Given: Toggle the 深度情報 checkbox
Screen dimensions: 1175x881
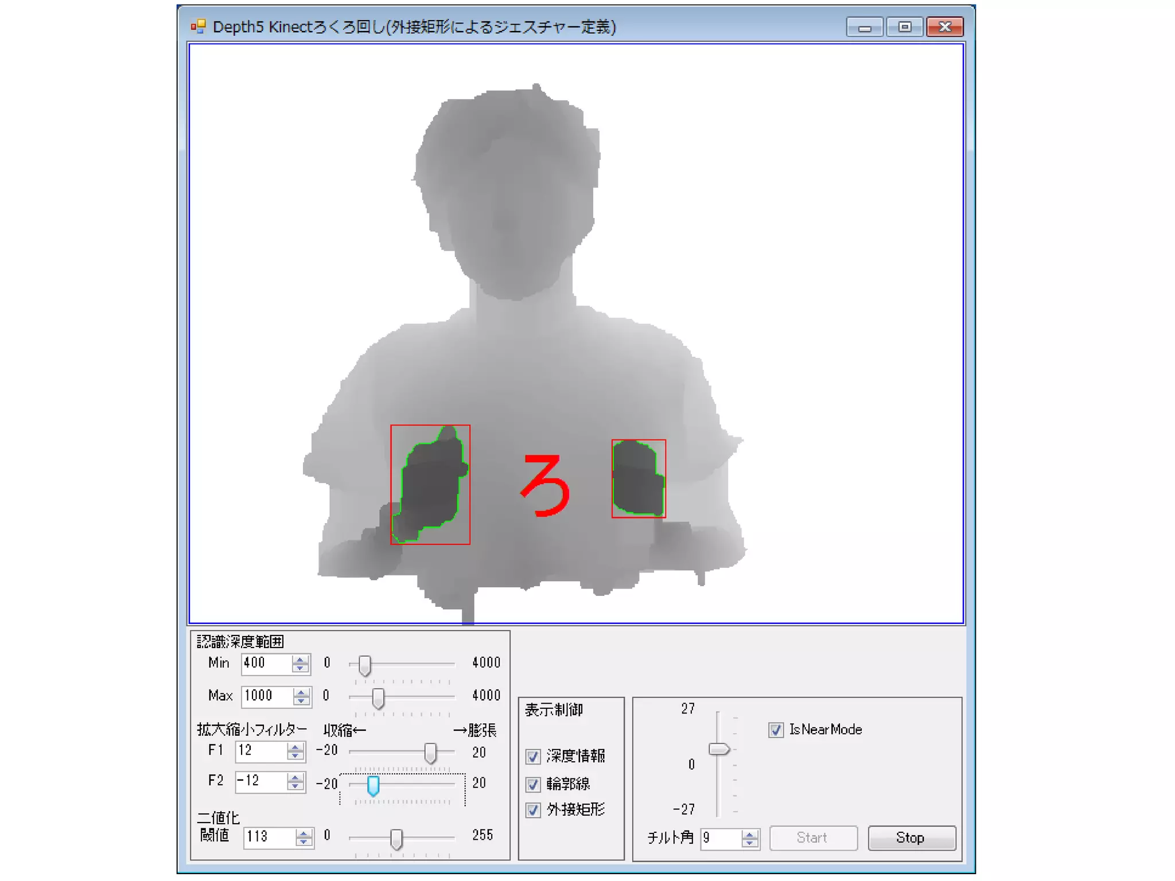Looking at the screenshot, I should click(533, 757).
